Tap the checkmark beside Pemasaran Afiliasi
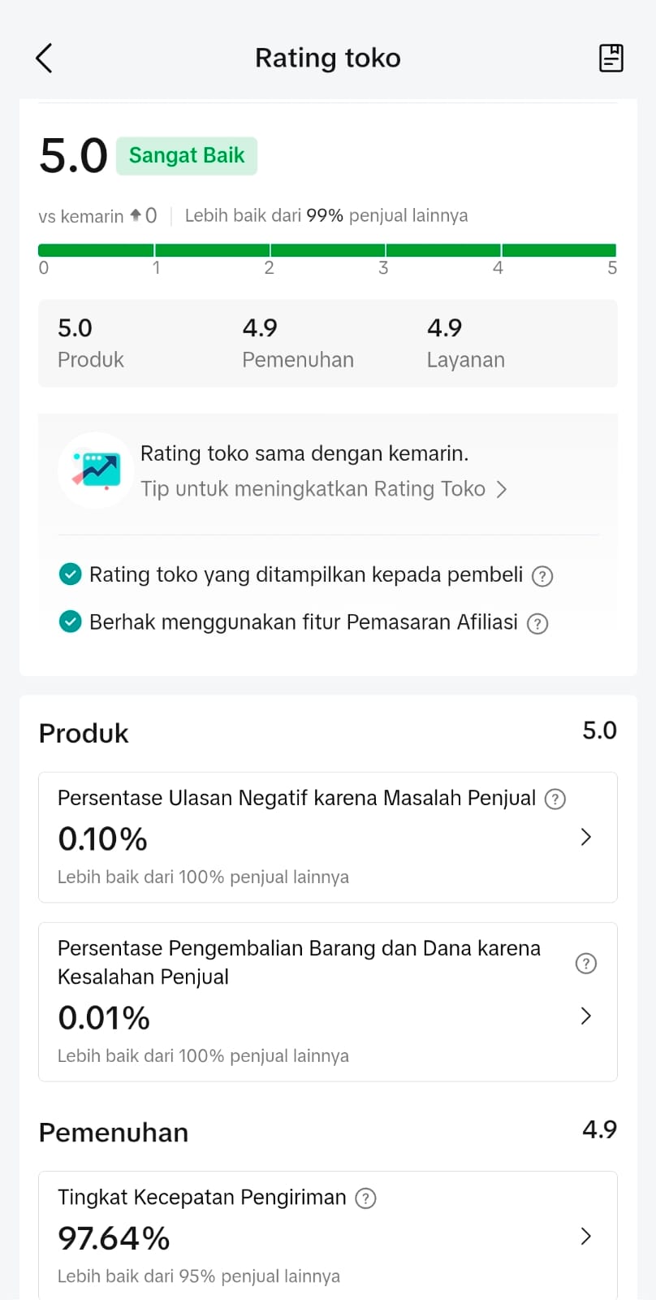The height and width of the screenshot is (1300, 656). click(x=71, y=622)
